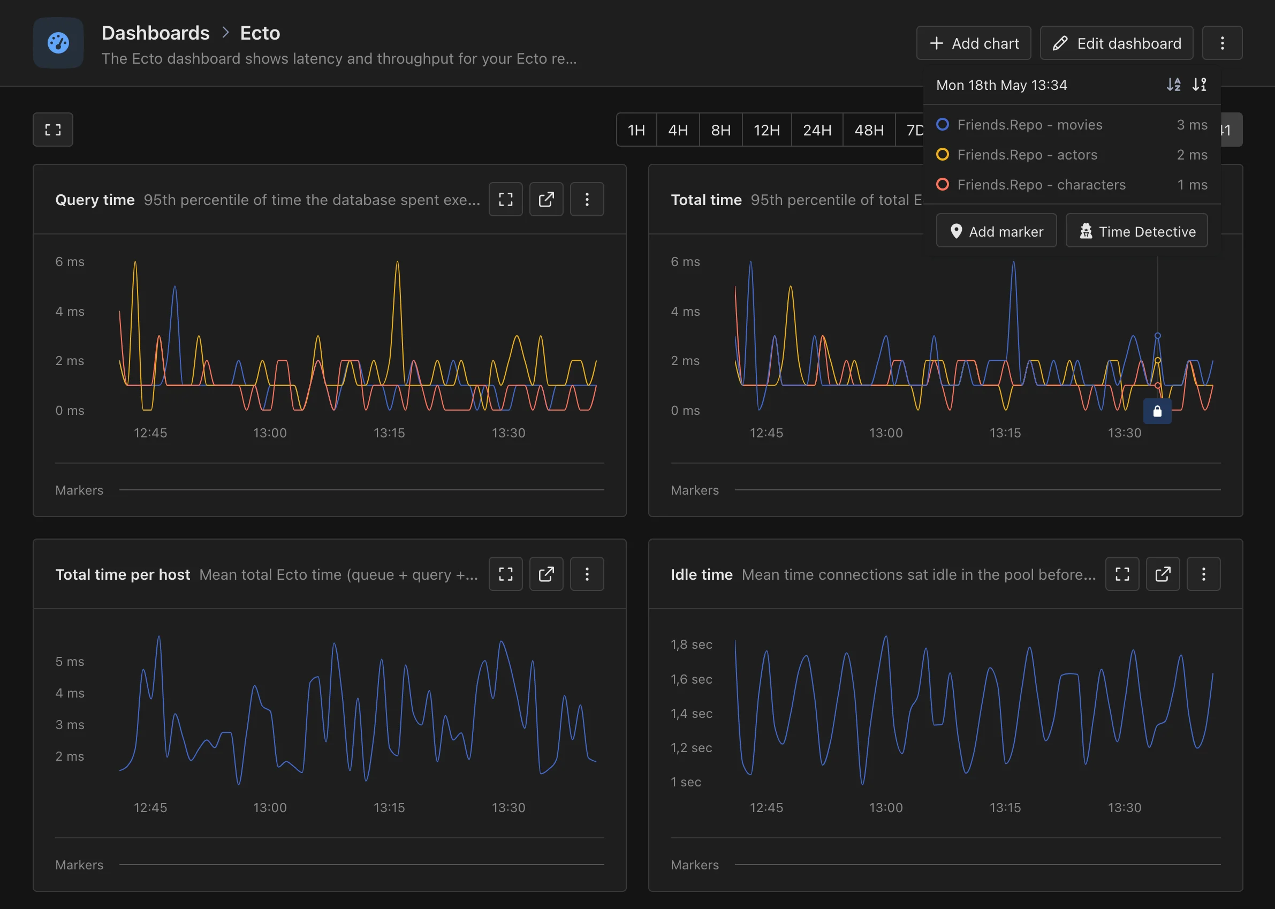Click the Mon 18th May 13:34 timestamp
Screen dimensions: 1275x909
(1001, 85)
